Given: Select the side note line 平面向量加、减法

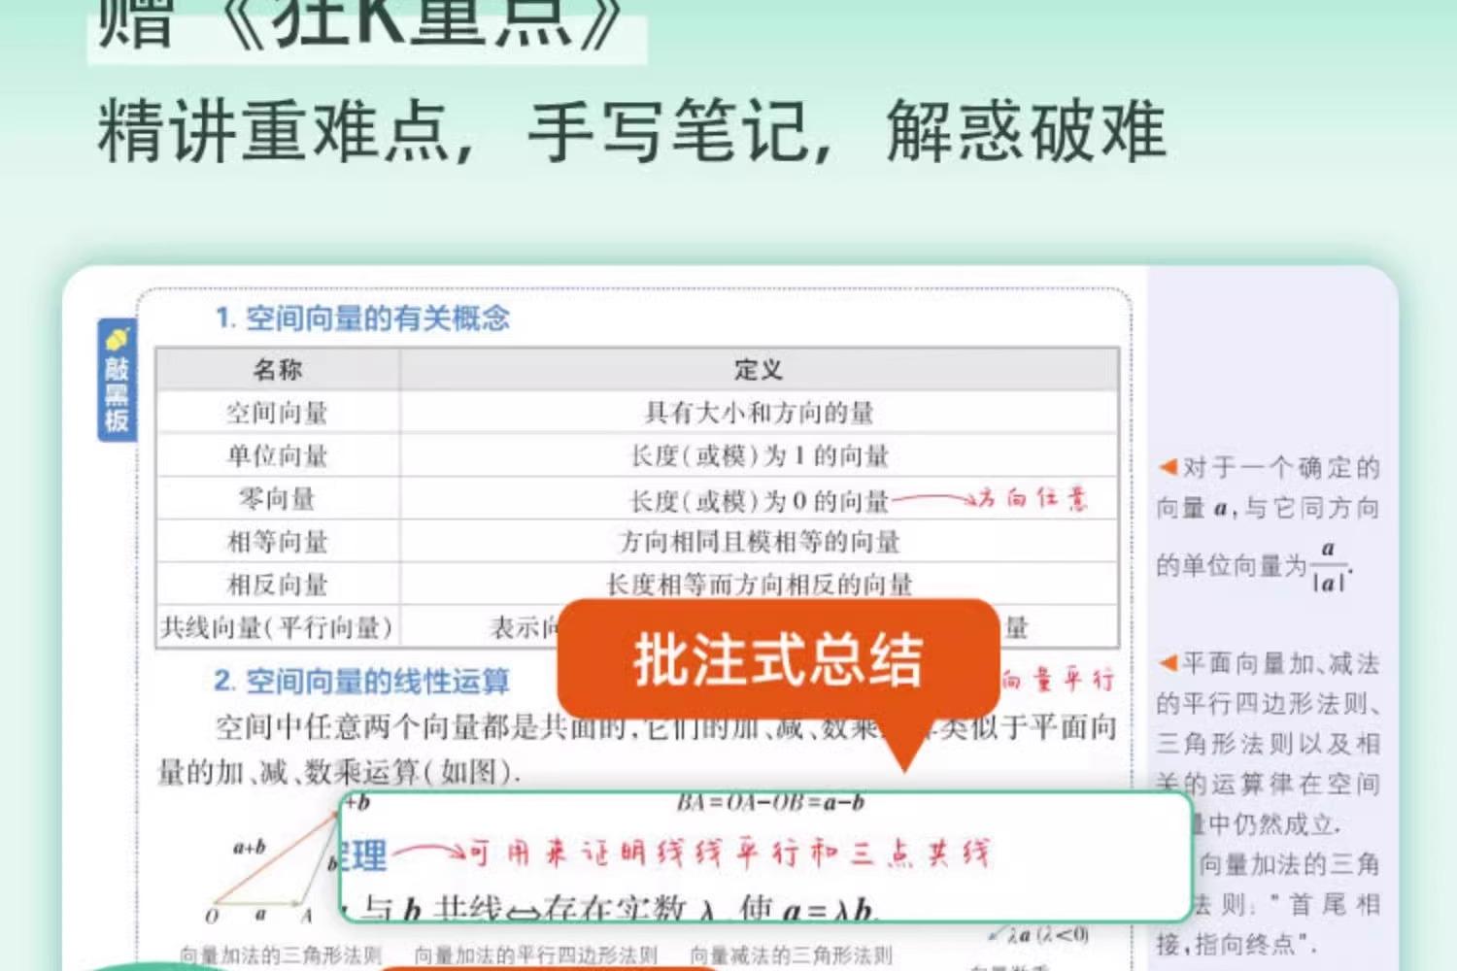Looking at the screenshot, I should [x=1280, y=663].
